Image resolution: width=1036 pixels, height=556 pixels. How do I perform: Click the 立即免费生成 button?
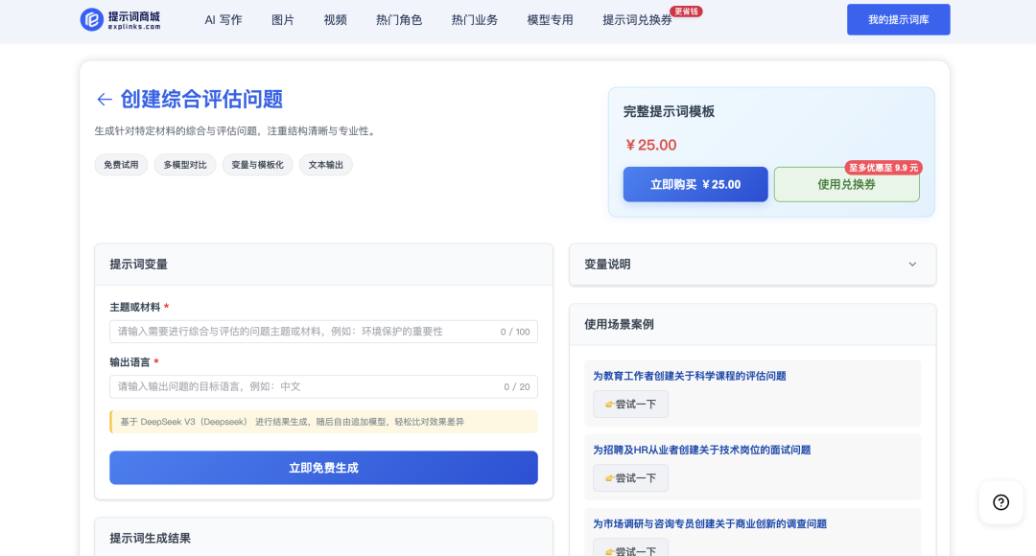click(x=324, y=468)
